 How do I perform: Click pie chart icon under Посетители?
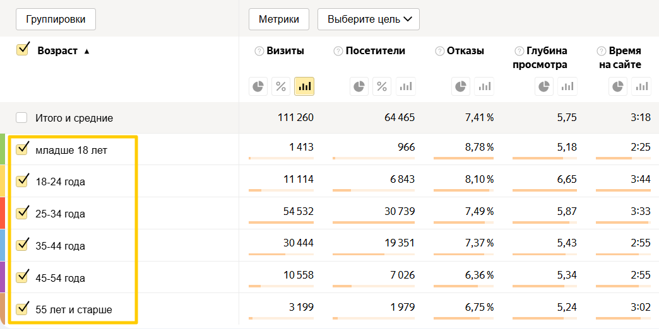(359, 86)
